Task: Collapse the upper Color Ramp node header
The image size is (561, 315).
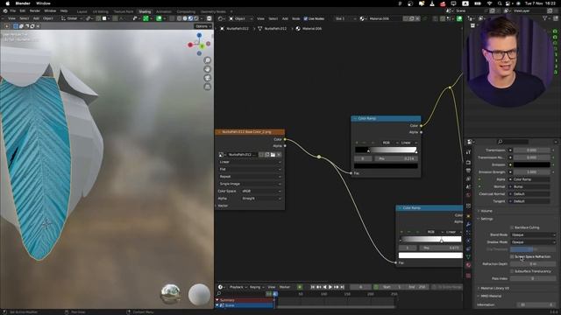Action: pyautogui.click(x=355, y=118)
